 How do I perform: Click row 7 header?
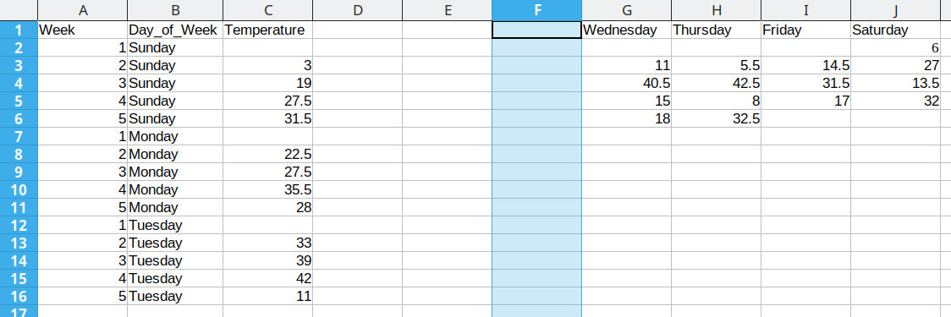pyautogui.click(x=19, y=136)
